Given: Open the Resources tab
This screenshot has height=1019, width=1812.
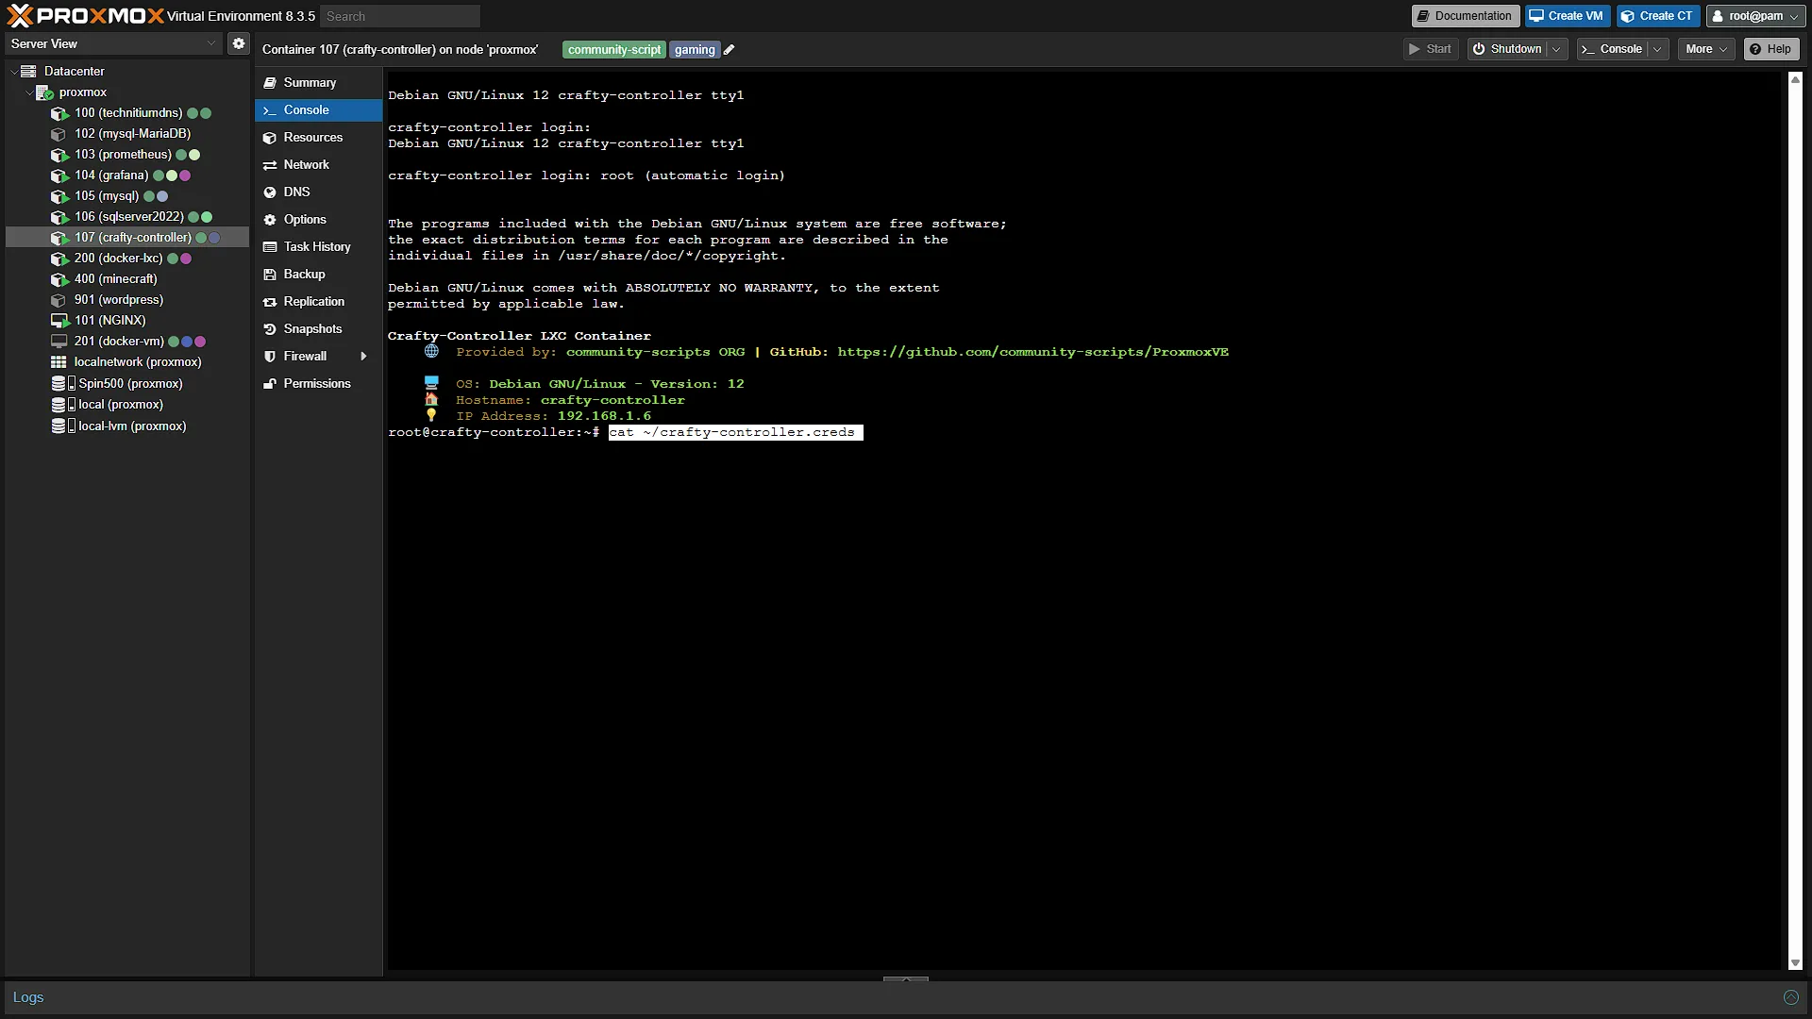Looking at the screenshot, I should click(318, 138).
